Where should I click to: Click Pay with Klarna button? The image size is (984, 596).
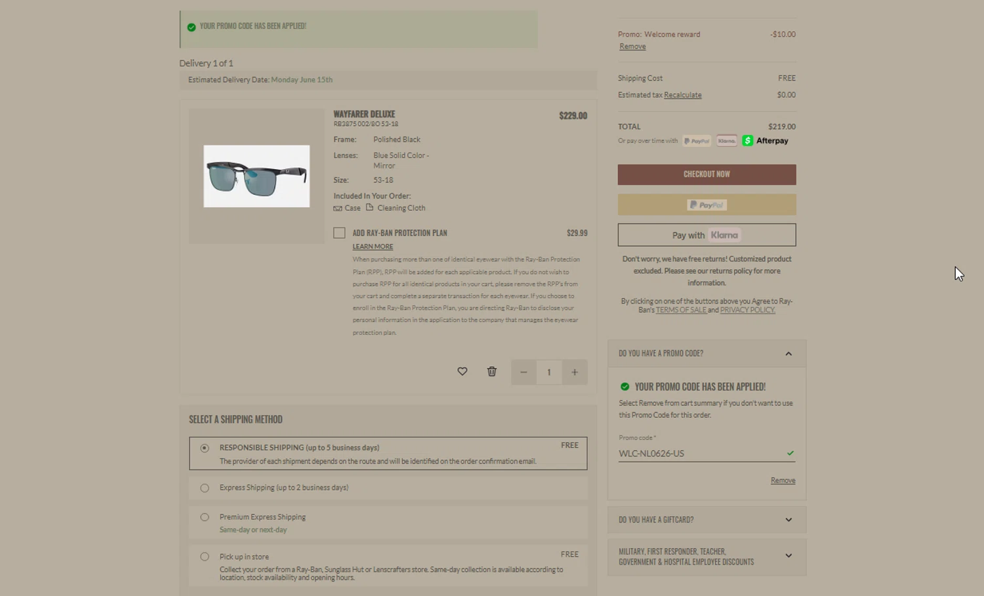(707, 235)
